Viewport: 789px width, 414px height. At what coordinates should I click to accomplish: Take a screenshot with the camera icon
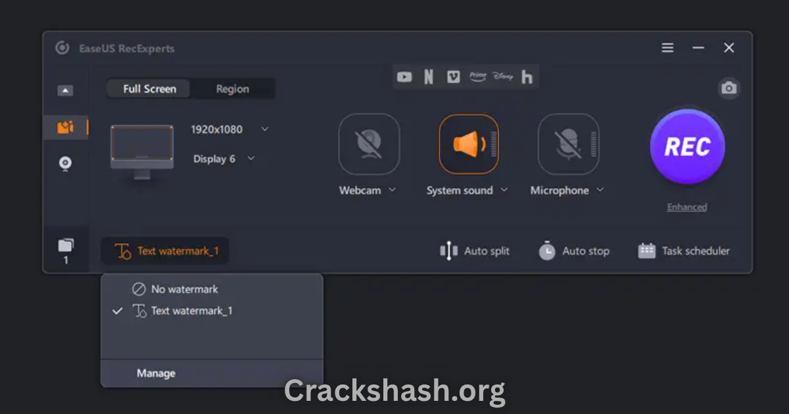click(729, 88)
